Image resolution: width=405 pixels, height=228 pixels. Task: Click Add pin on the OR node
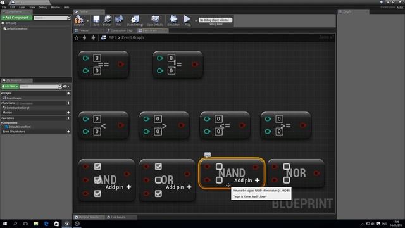(x=178, y=187)
